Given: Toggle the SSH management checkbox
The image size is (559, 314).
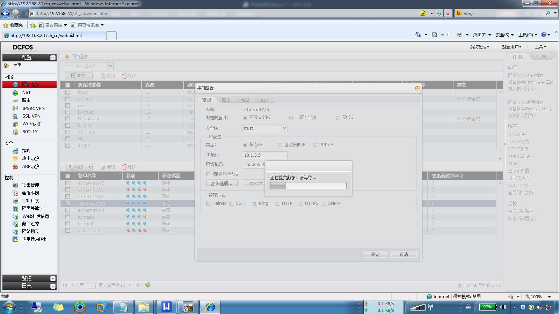Looking at the screenshot, I should (232, 203).
